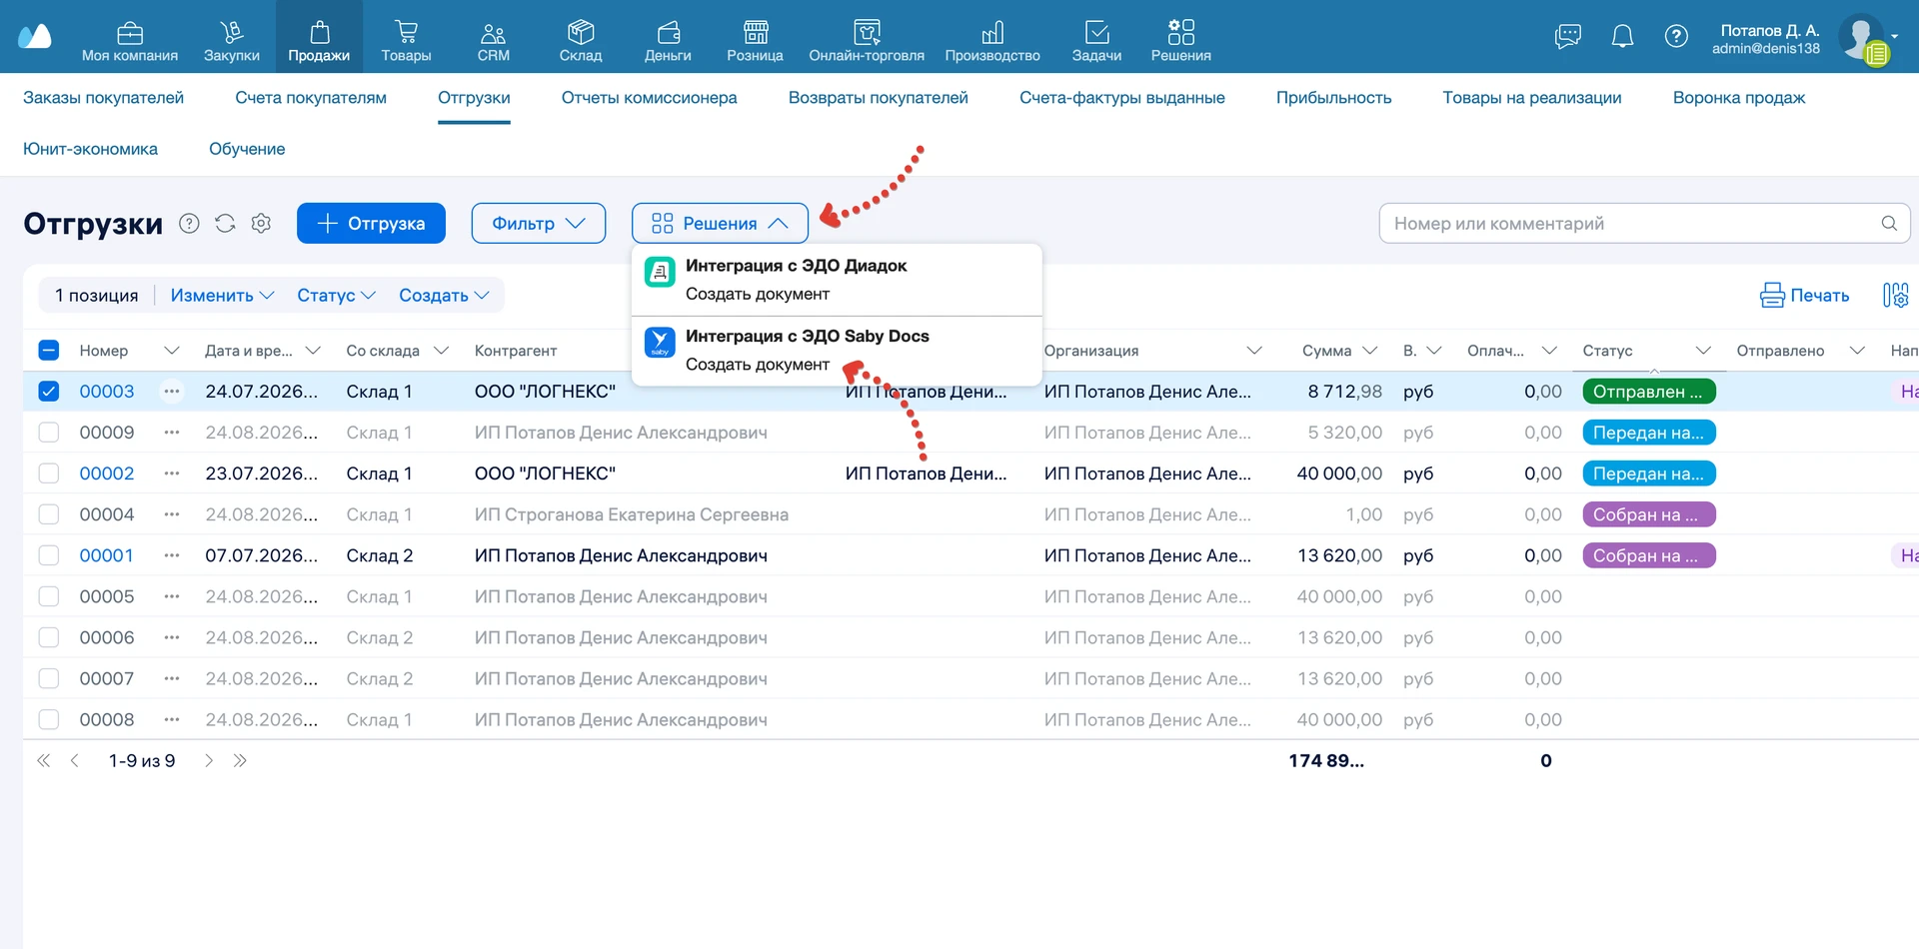Select the checkbox for shipment 00009

point(49,433)
